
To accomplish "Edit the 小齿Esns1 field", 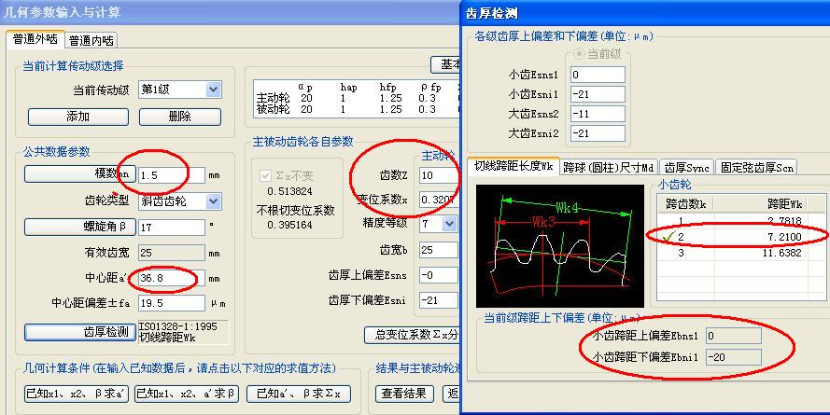I will click(x=598, y=75).
